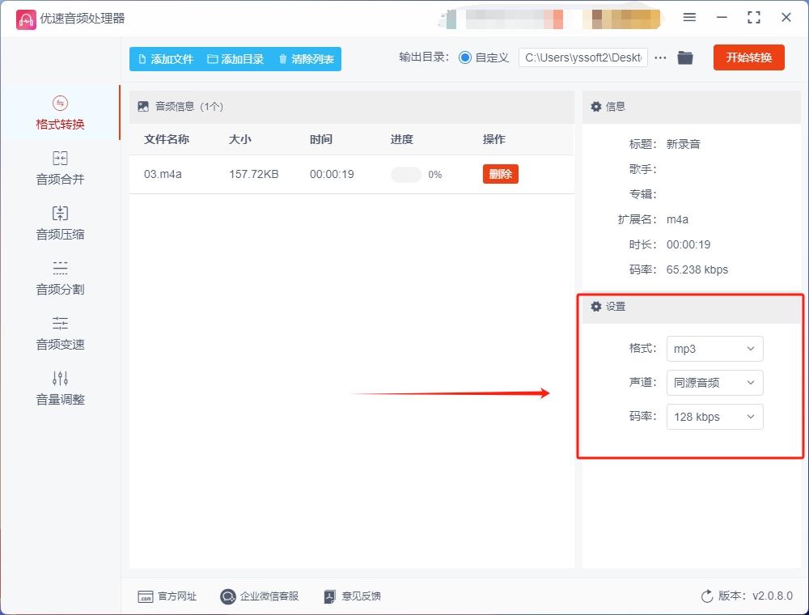Open the 声道 dropdown showing 同源音频
The image size is (809, 615).
click(714, 383)
